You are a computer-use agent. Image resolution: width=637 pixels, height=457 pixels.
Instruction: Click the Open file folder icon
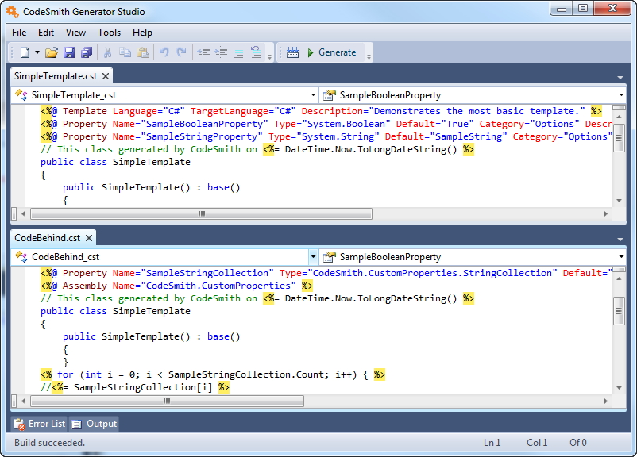pyautogui.click(x=52, y=52)
